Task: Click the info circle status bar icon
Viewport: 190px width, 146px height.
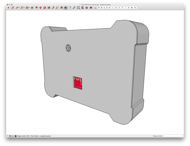Action: pyautogui.click(x=10, y=136)
